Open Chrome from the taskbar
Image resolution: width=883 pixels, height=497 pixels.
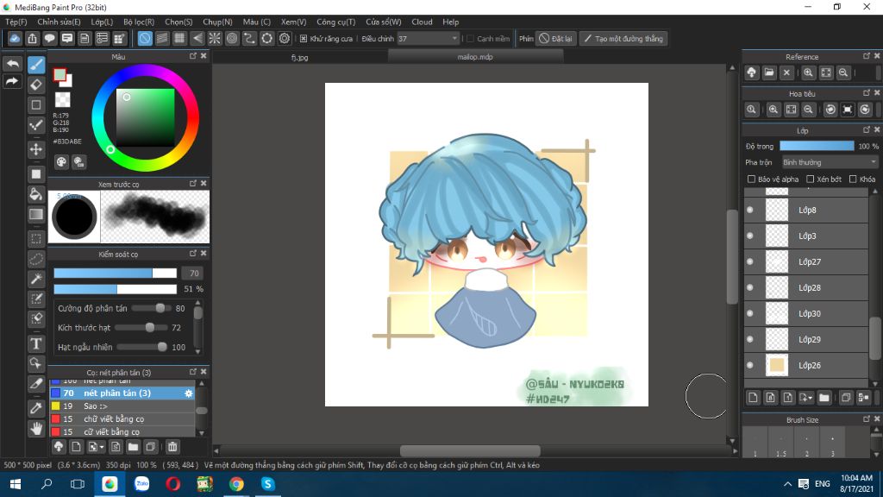click(x=236, y=483)
